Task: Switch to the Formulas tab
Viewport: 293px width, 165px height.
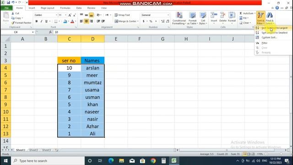Action: pyautogui.click(x=65, y=8)
